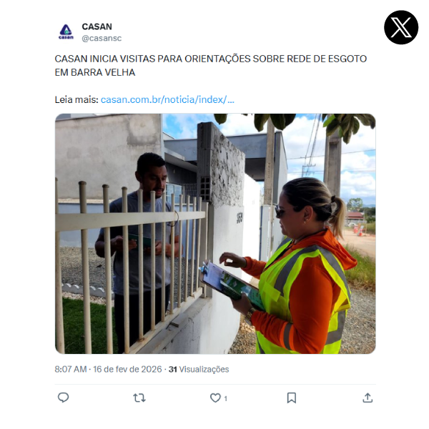The height and width of the screenshot is (429, 429).
Task: Select the date 16 de fev de 2026
Action: [x=127, y=370]
